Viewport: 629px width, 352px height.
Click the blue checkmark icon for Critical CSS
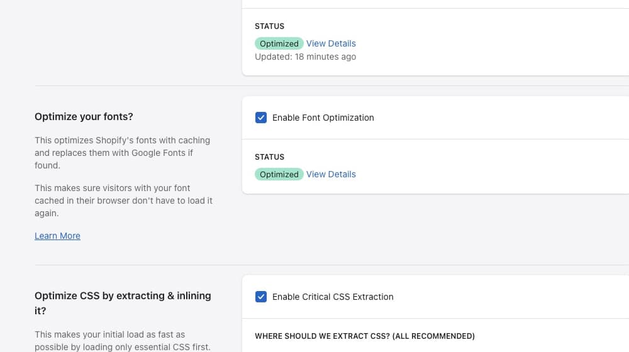[x=261, y=297]
